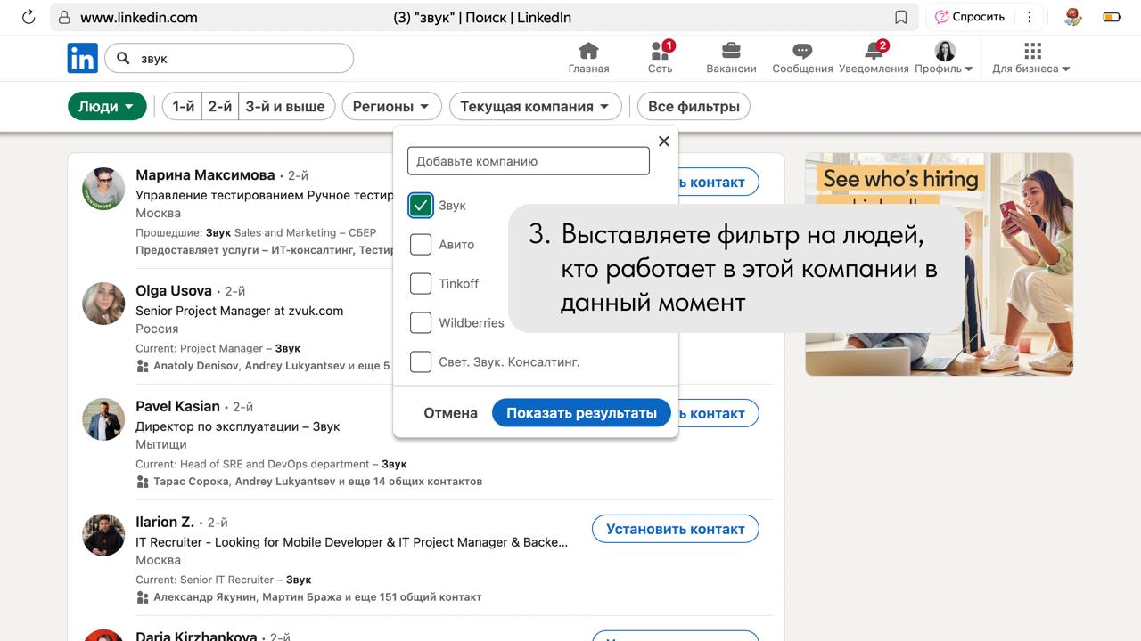This screenshot has height=641, width=1141.
Task: Reload the page in browser
Action: tap(28, 17)
